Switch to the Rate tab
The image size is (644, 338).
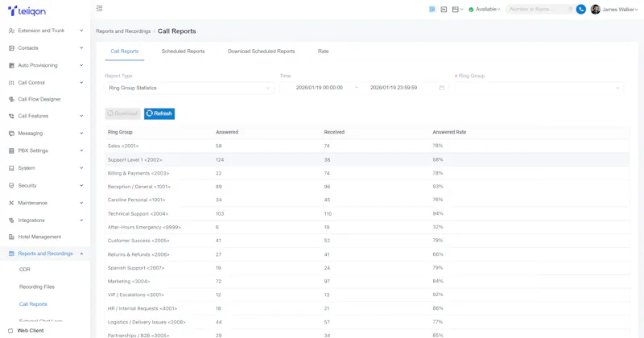point(324,52)
